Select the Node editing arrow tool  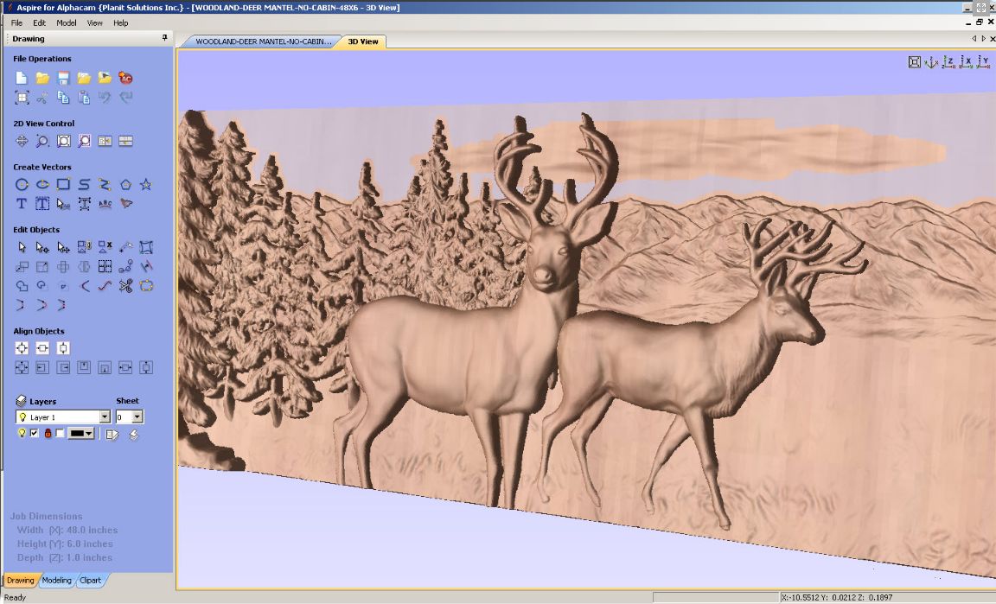42,247
